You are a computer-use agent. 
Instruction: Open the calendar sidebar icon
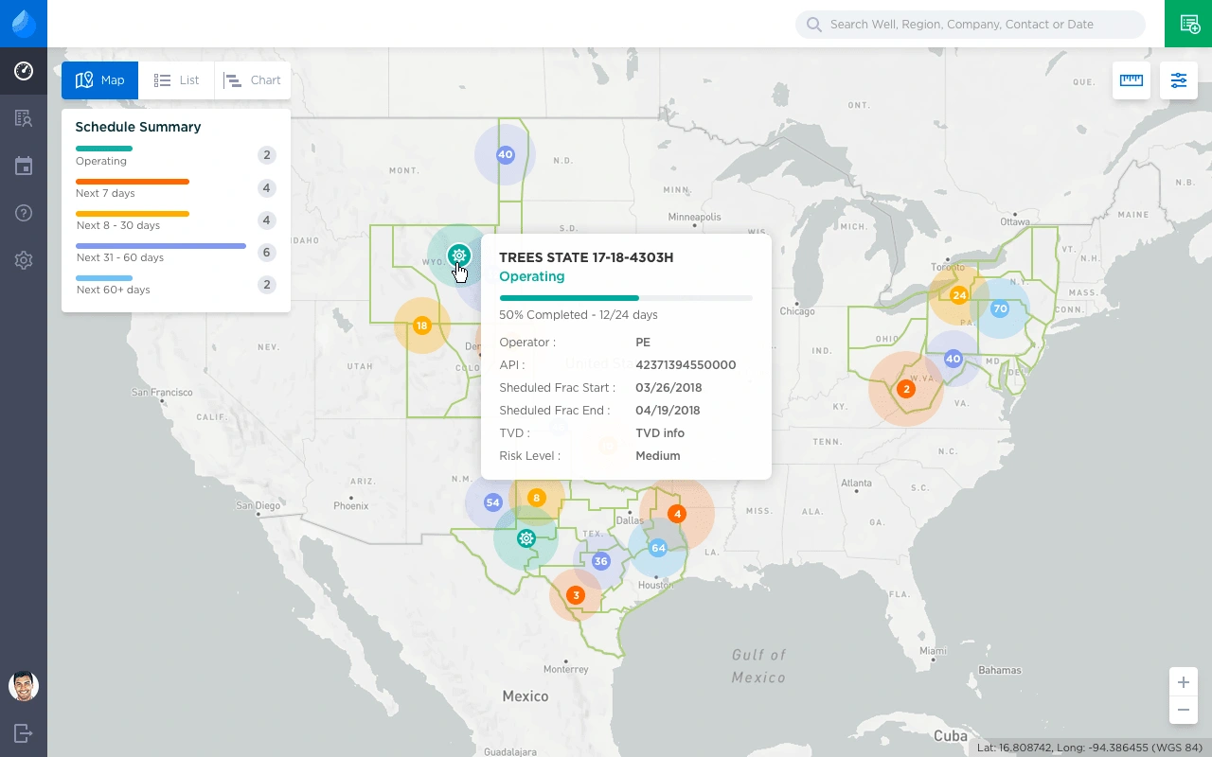click(24, 166)
